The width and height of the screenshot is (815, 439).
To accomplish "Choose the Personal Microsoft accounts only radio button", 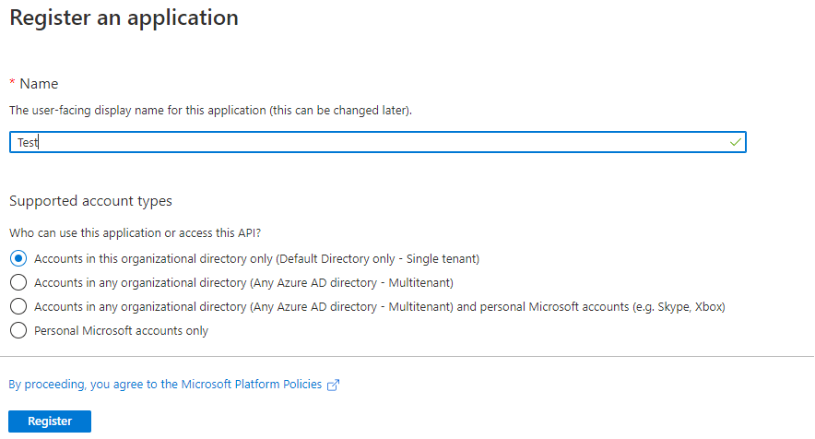I will (x=18, y=330).
